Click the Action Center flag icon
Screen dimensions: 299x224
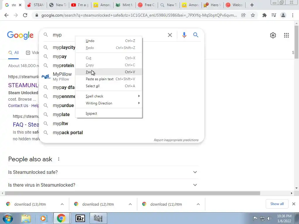click(x=255, y=218)
